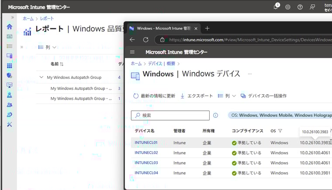This screenshot has height=190, width=332.
Task: Open feedback icon in top bar
Action: pyautogui.click(x=312, y=7)
